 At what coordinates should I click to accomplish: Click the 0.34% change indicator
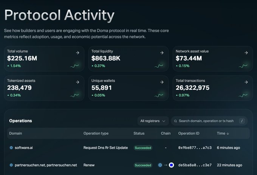coord(14,95)
